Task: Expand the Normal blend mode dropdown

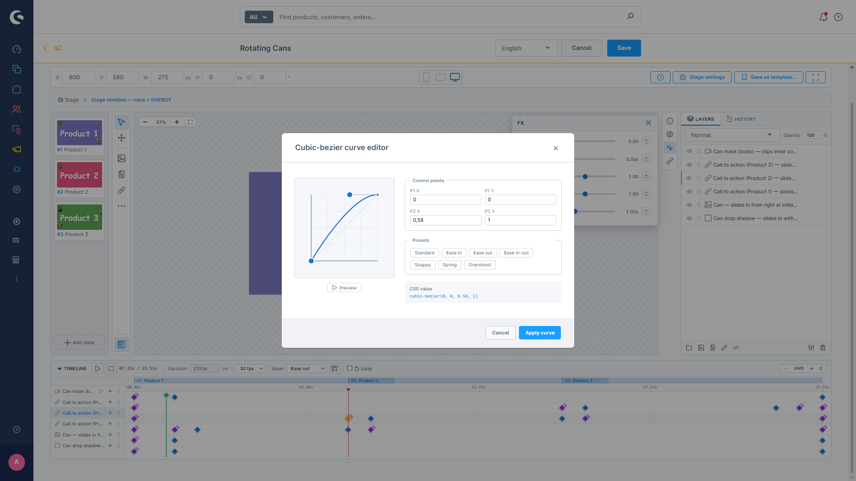Action: (731, 135)
